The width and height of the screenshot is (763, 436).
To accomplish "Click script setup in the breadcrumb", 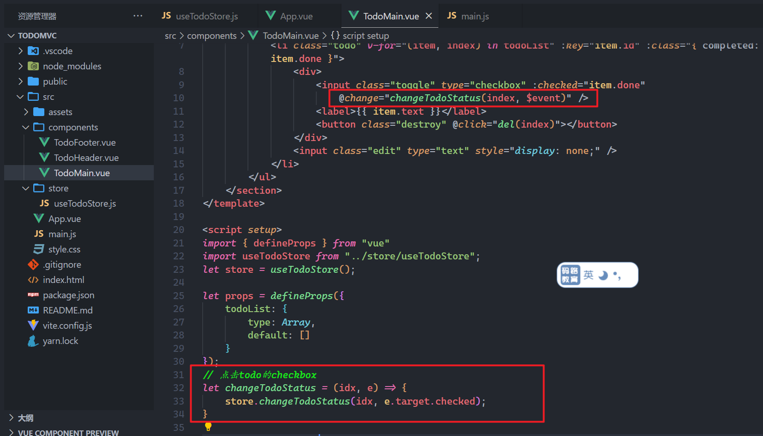I will point(365,36).
